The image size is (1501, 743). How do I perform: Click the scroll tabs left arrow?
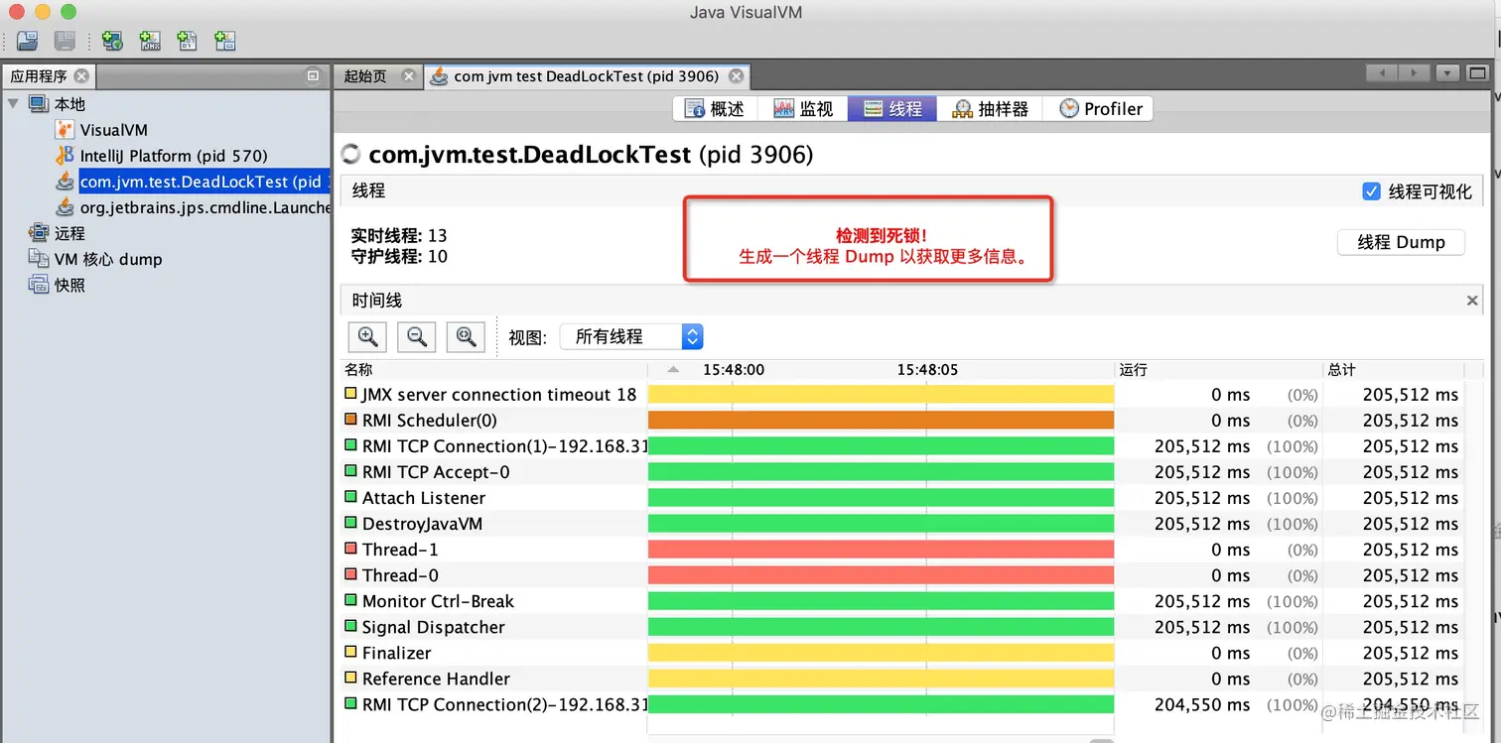[1382, 73]
